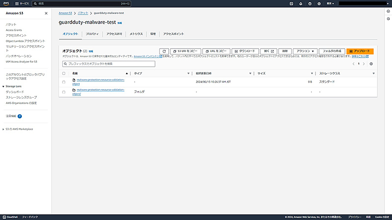Viewport: 392px width, 220px height.
Task: Open CloudShell from top bar icon
Action: [291, 4]
